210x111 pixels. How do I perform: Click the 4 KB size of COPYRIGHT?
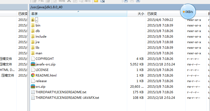[140, 59]
